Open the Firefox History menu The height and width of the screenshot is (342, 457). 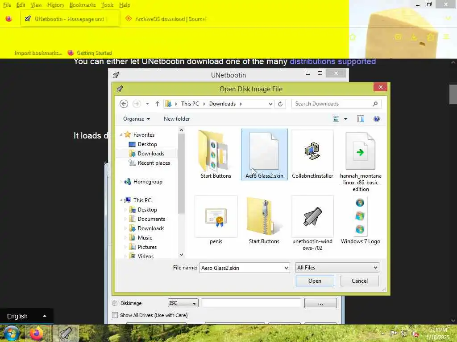click(x=55, y=5)
